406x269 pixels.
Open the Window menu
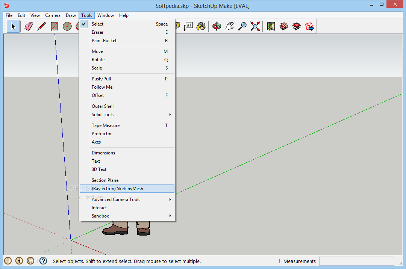click(106, 15)
